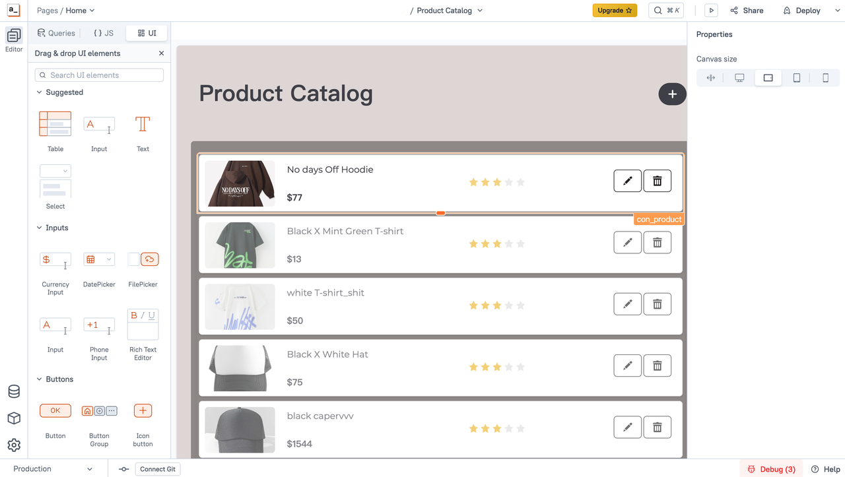Click the Upgrade button
Image resolution: width=845 pixels, height=477 pixels.
(615, 11)
